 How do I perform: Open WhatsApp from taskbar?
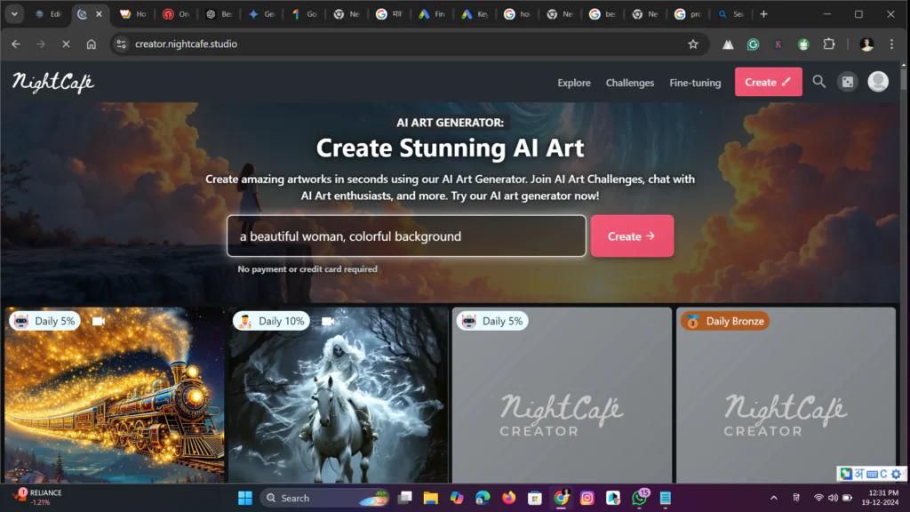[x=640, y=498]
